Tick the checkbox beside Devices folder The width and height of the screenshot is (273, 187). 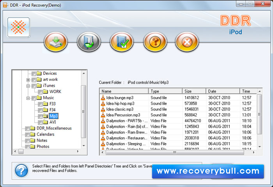(34, 73)
